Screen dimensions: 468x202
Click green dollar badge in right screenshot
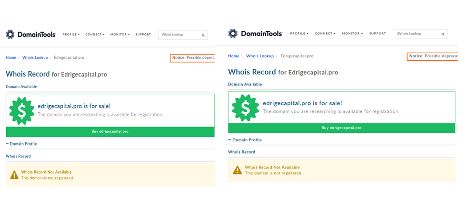coord(245,108)
